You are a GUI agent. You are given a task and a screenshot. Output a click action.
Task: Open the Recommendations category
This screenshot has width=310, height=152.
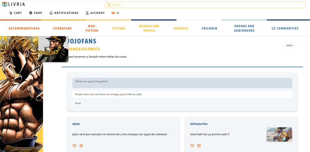[24, 28]
